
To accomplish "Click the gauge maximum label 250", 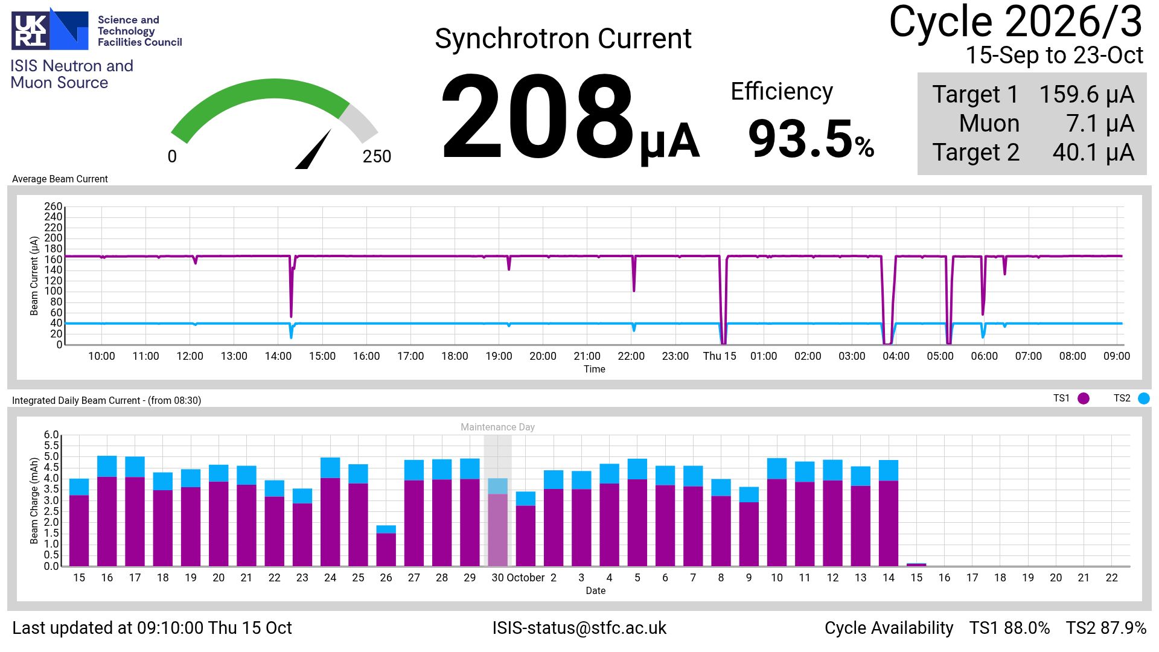I will 377,156.
